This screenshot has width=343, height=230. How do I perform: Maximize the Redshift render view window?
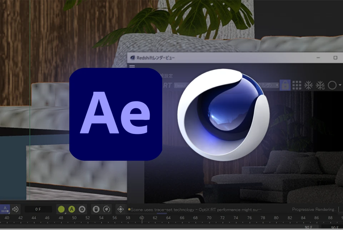[x=335, y=58]
